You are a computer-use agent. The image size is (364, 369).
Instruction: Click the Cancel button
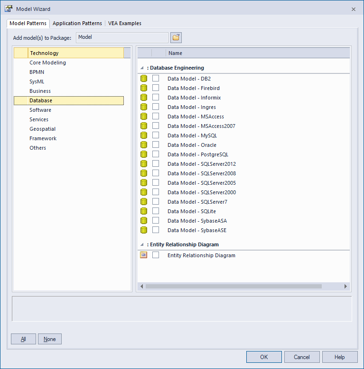(x=302, y=357)
